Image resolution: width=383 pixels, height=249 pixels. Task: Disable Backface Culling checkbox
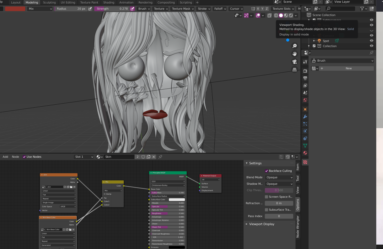(266, 171)
